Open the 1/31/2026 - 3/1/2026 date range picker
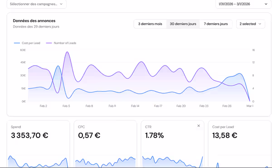The width and height of the screenshot is (272, 168). [243, 4]
